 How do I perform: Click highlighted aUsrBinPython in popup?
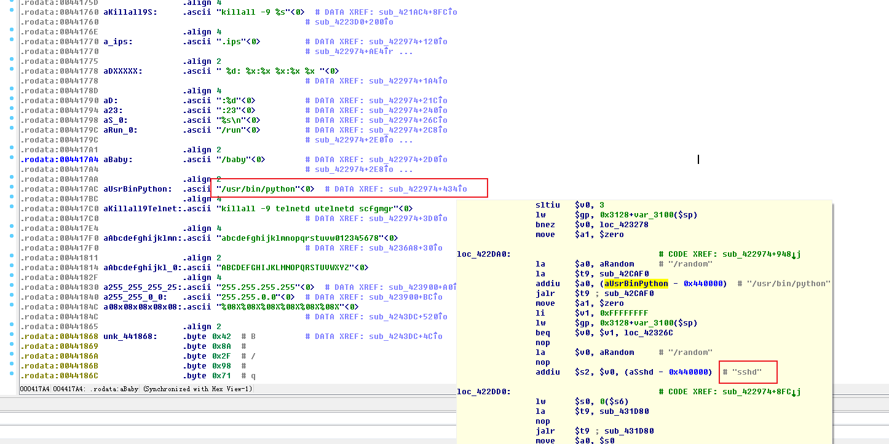636,284
